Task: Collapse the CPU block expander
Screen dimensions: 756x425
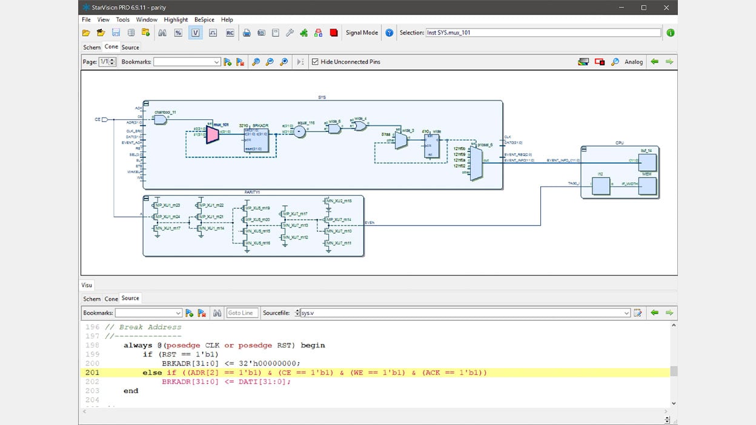Action: click(x=584, y=150)
